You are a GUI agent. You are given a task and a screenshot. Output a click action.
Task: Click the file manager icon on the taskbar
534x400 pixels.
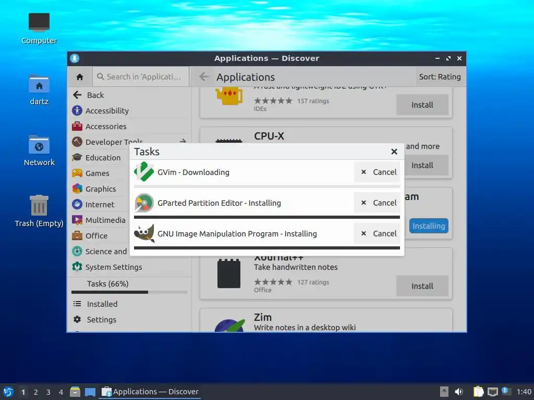[75, 392]
